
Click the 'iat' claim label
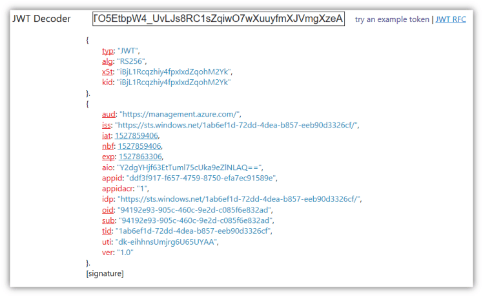point(107,135)
